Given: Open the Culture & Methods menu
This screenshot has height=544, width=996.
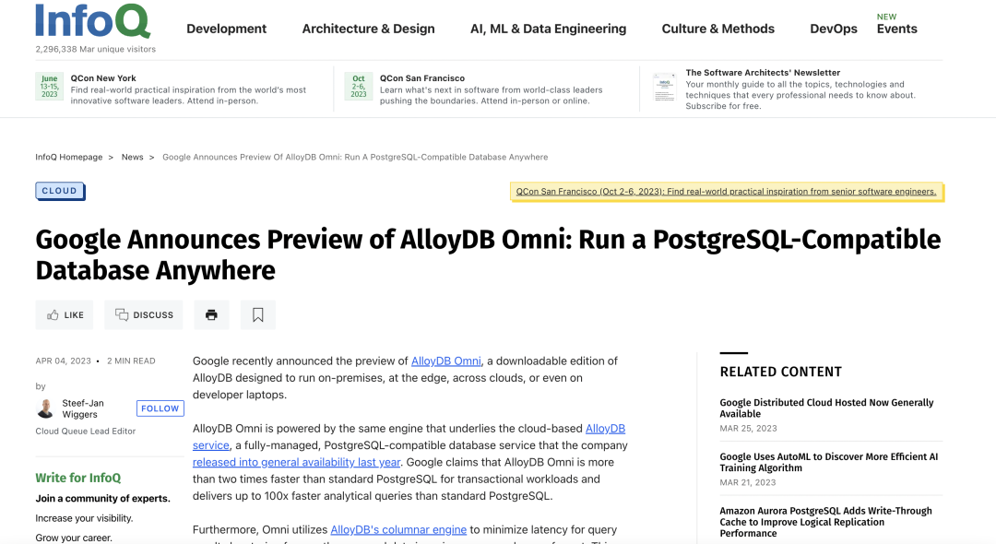Looking at the screenshot, I should coord(717,29).
